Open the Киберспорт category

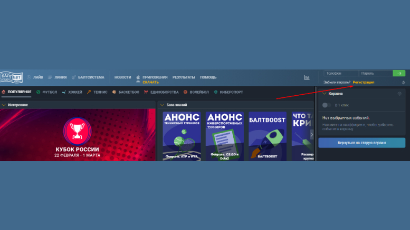[228, 92]
